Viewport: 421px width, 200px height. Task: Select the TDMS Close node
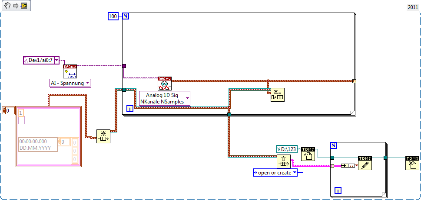412,163
